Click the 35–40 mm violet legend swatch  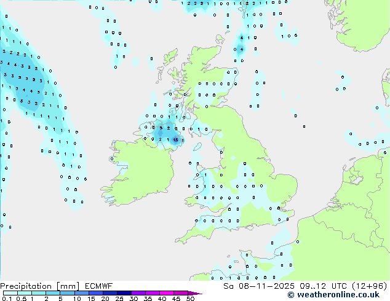coord(152,293)
